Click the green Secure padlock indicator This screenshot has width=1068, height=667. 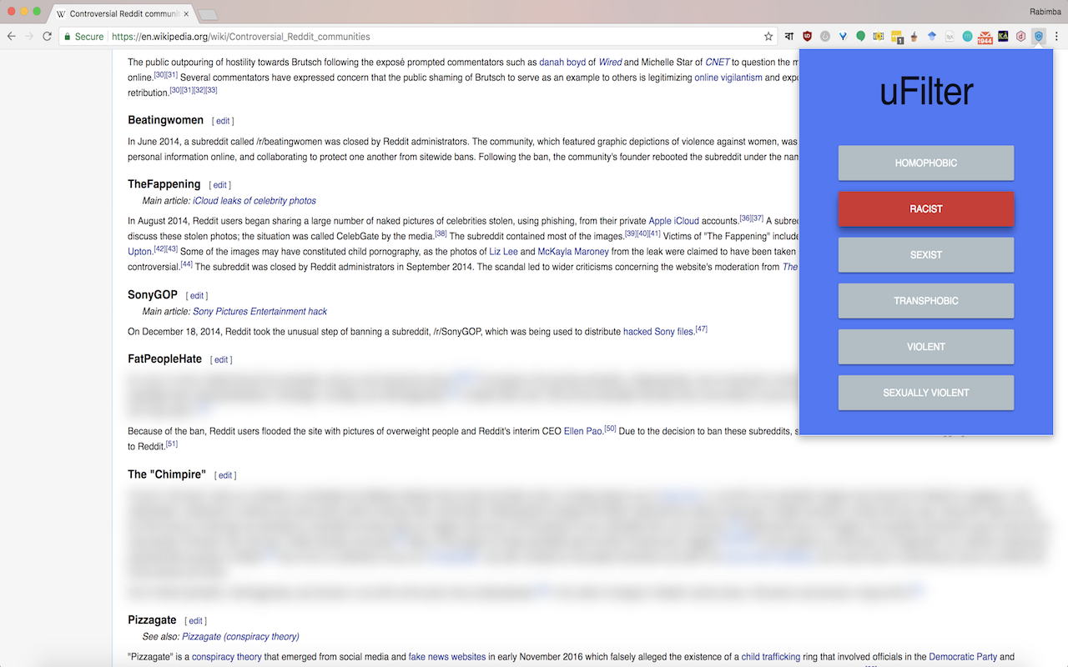click(x=84, y=37)
